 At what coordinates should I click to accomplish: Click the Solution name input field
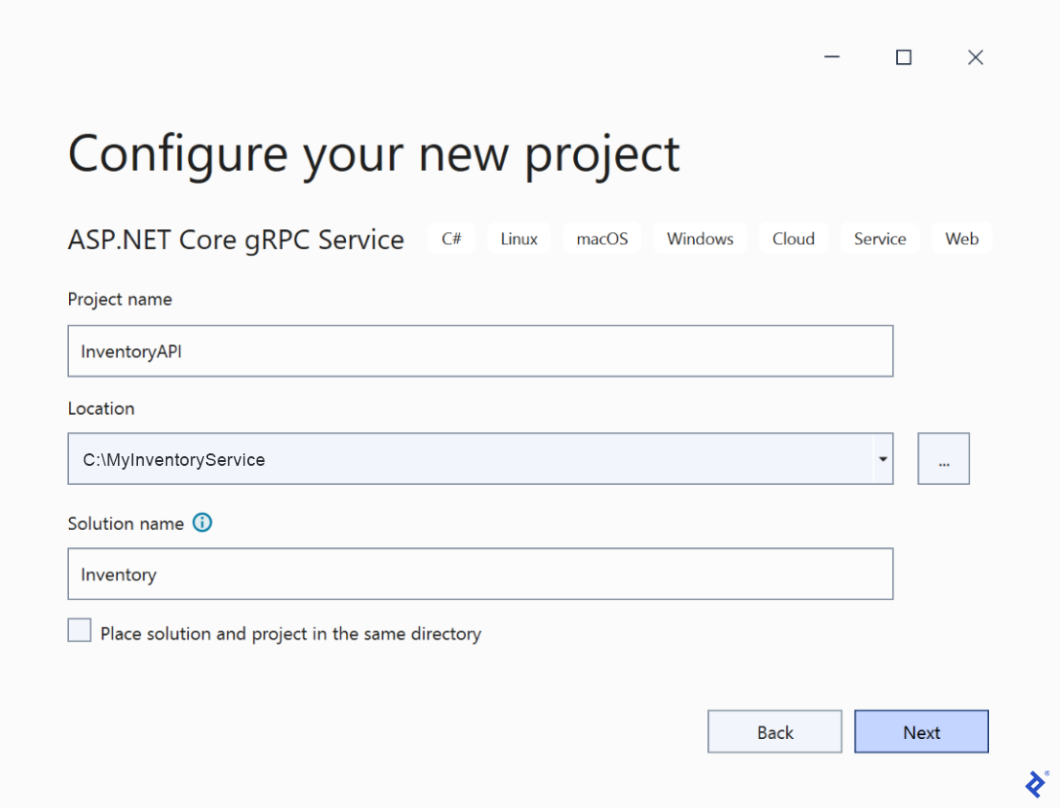479,573
